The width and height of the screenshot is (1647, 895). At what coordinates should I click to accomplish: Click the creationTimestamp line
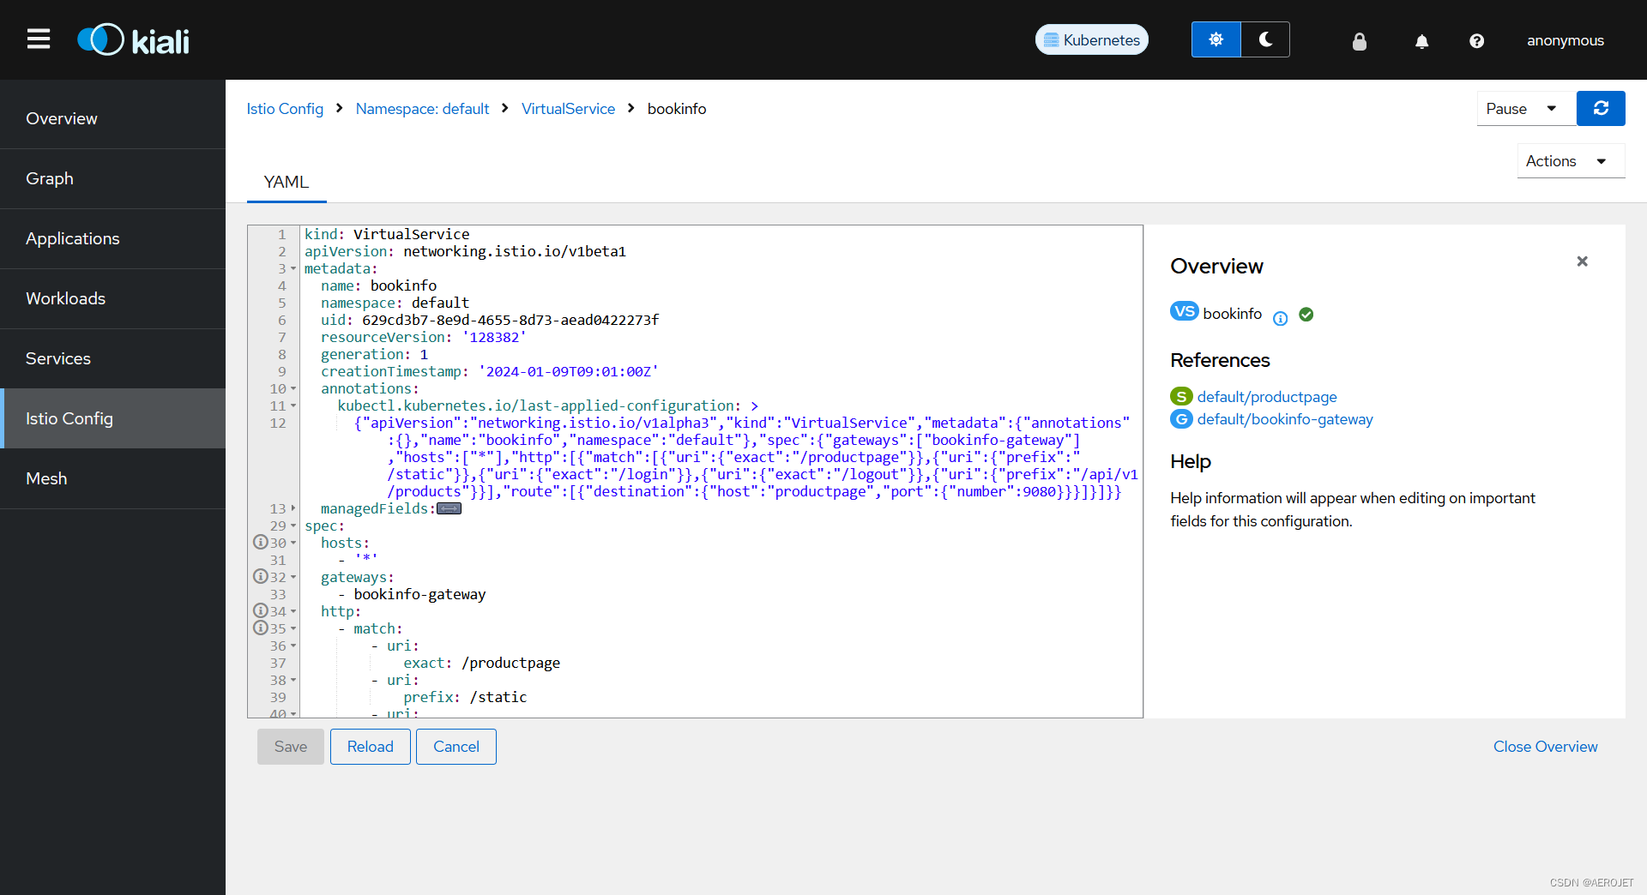[490, 371]
